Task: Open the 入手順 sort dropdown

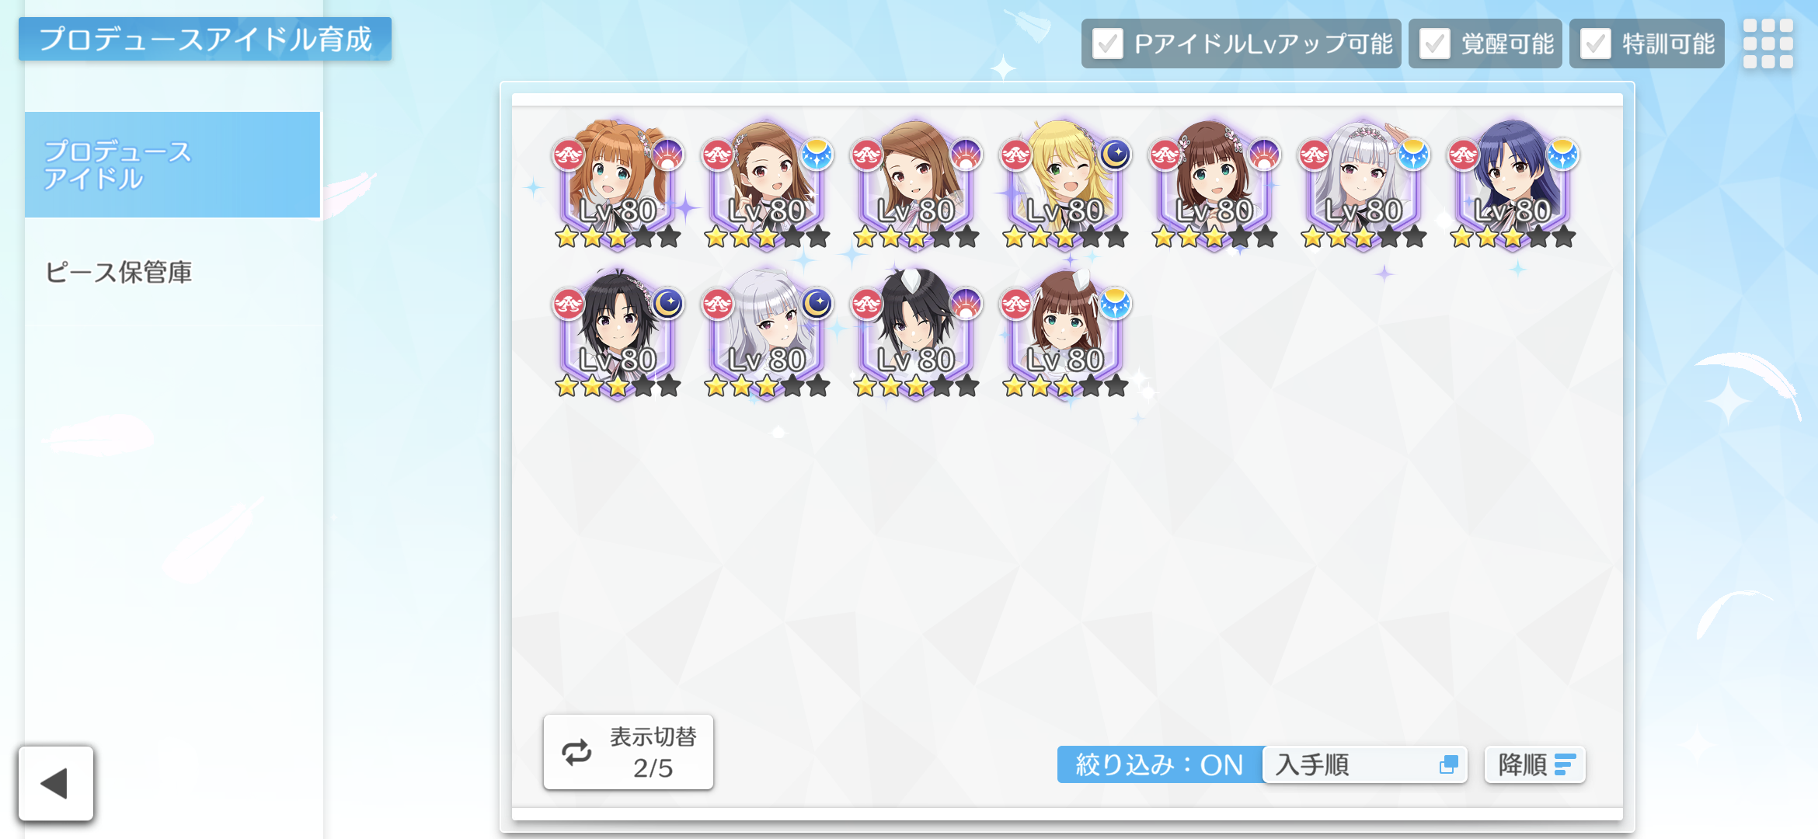Action: click(x=1365, y=764)
